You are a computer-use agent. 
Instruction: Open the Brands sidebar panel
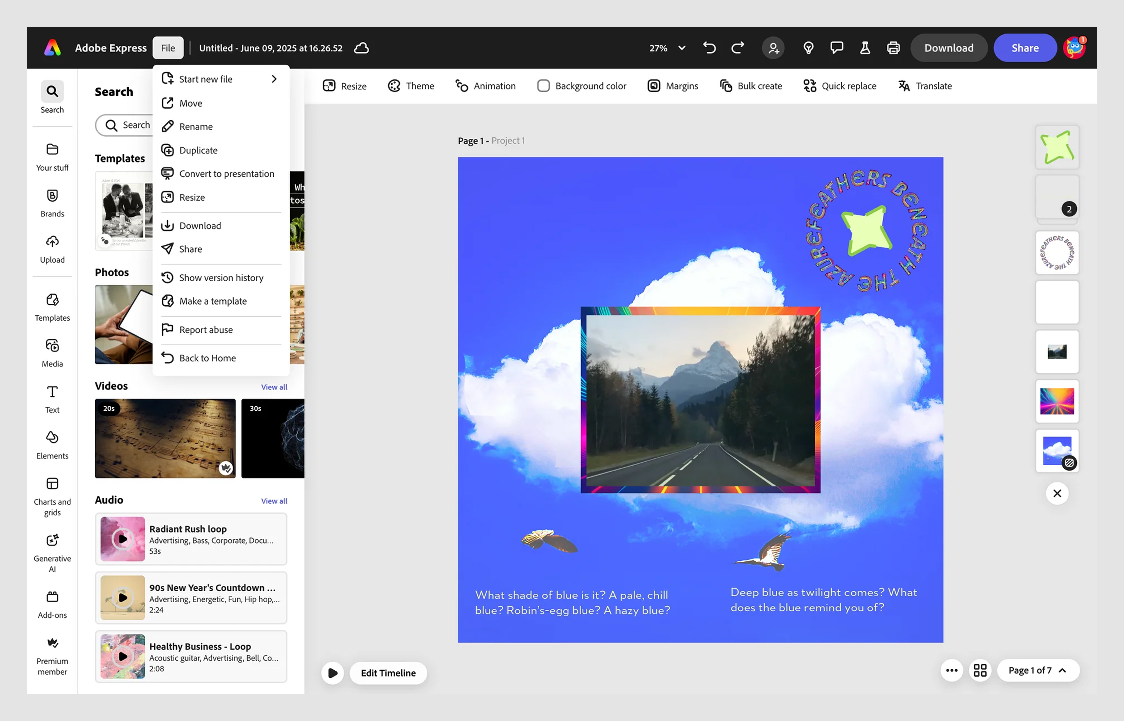[52, 203]
